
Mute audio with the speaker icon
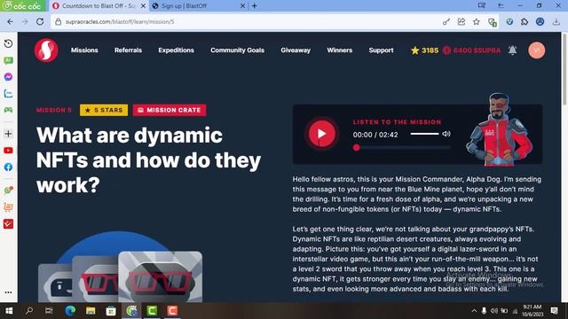pyautogui.click(x=446, y=134)
